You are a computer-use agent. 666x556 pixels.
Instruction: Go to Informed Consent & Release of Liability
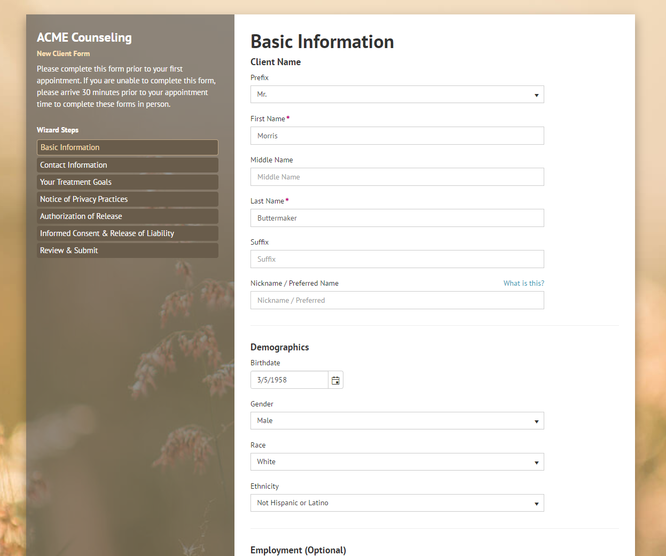pyautogui.click(x=128, y=233)
